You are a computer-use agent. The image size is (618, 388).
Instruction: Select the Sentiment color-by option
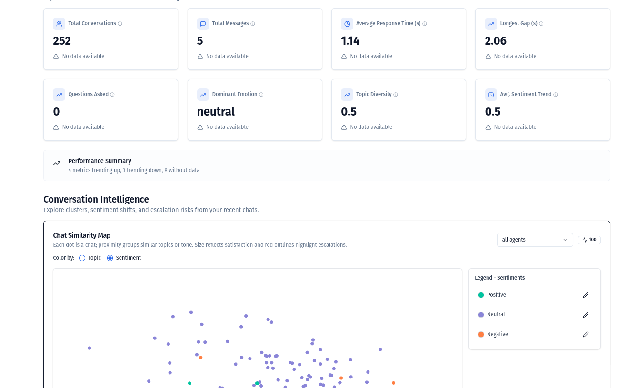click(x=110, y=258)
